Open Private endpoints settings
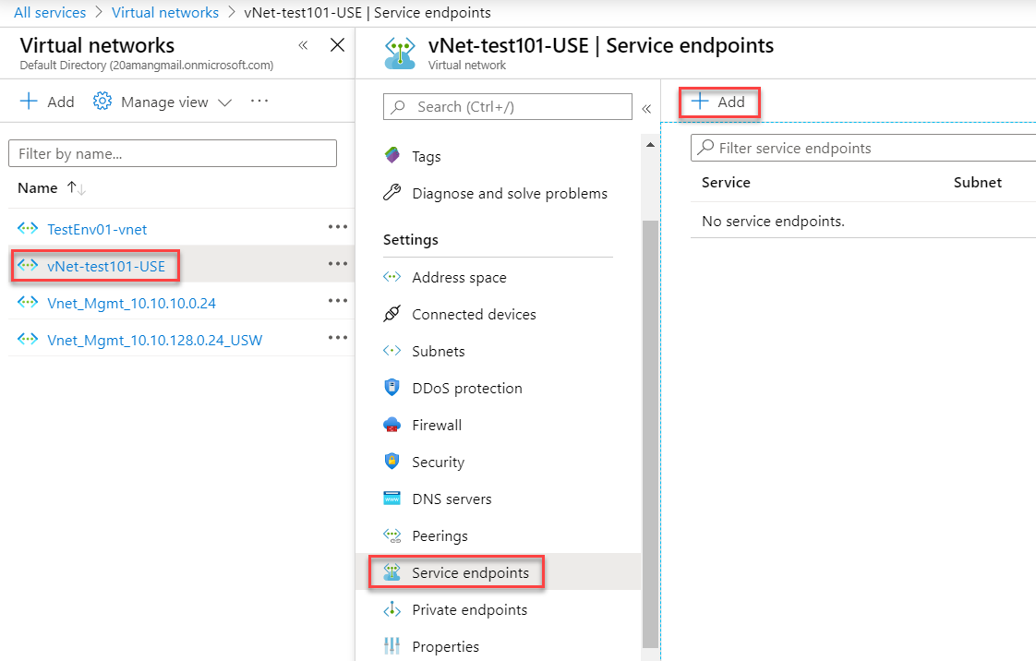This screenshot has width=1036, height=661. tap(470, 610)
